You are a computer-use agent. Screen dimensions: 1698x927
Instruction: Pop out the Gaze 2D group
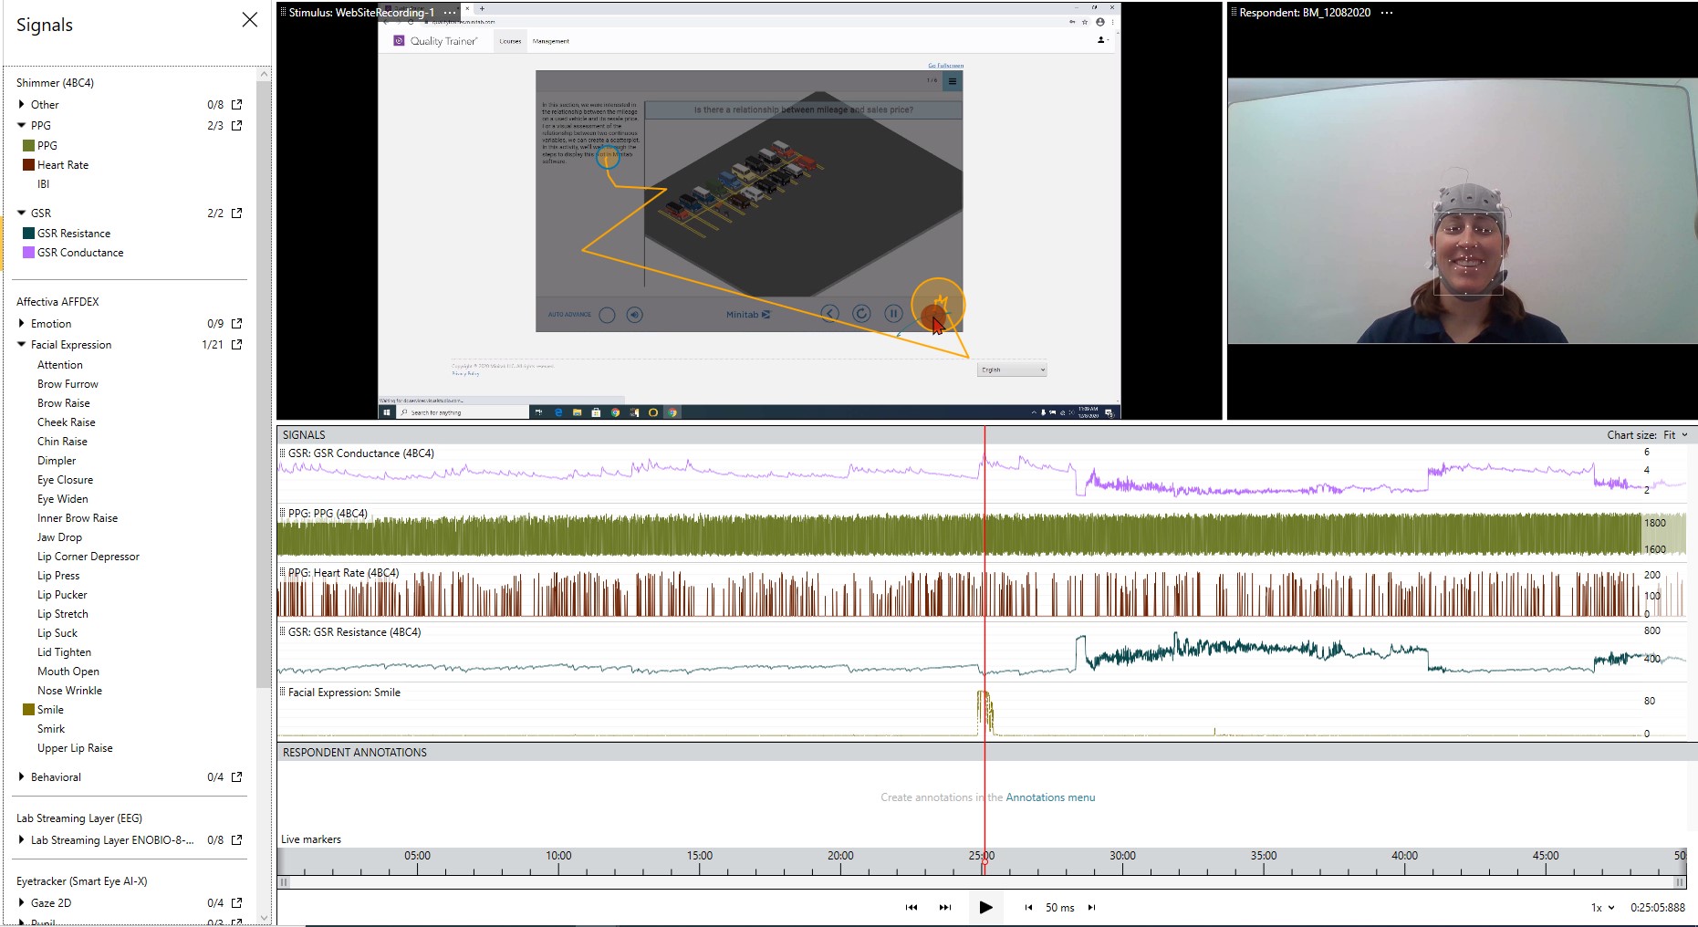pyautogui.click(x=237, y=902)
